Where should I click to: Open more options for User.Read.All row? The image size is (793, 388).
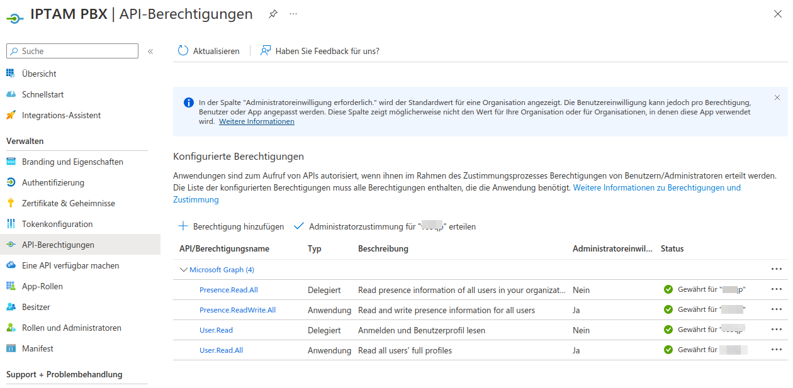[x=776, y=350]
